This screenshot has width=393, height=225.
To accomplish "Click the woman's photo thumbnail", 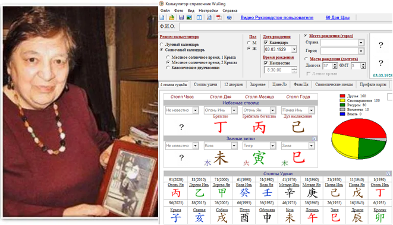I will tap(80, 112).
